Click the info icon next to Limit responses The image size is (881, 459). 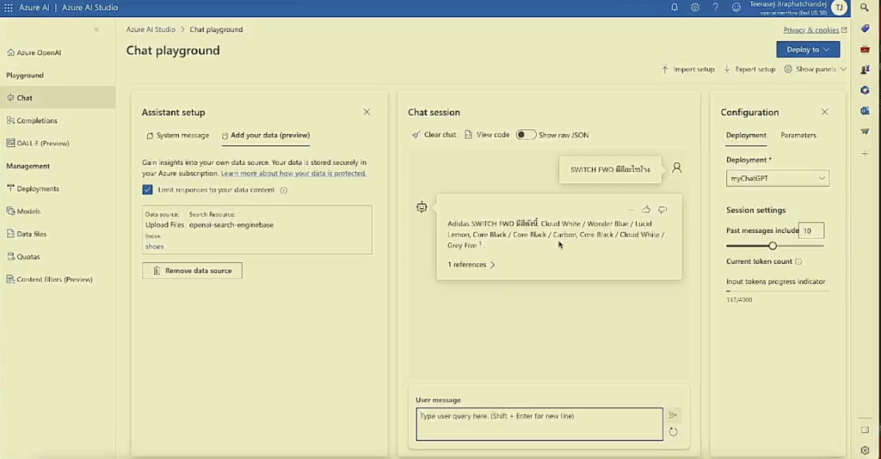[x=284, y=190]
